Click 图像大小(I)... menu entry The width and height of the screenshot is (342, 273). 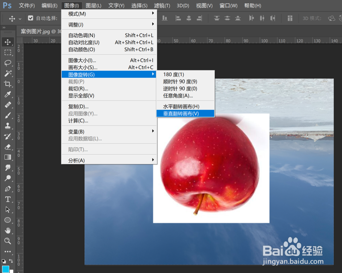click(109, 60)
